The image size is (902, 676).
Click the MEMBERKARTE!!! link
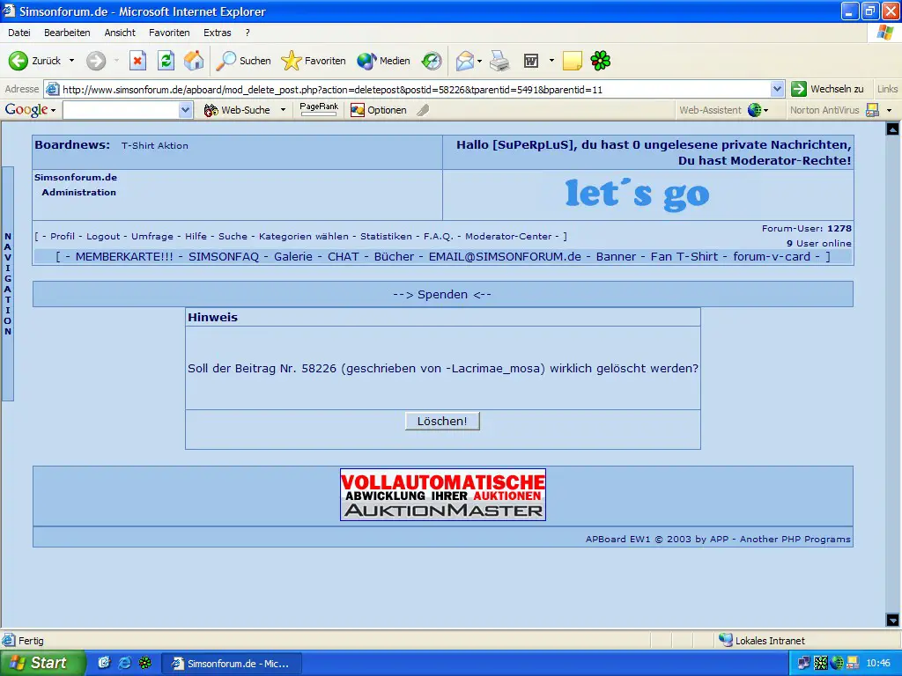point(124,256)
